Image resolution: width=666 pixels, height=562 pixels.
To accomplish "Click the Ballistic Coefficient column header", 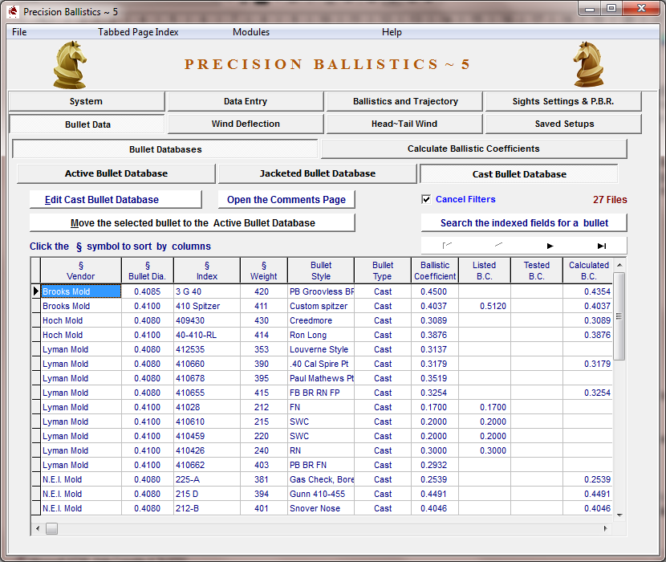I will (435, 271).
